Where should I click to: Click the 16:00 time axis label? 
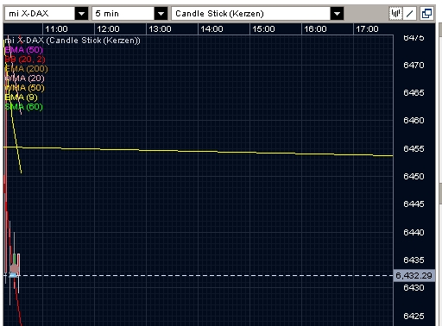pyautogui.click(x=315, y=29)
